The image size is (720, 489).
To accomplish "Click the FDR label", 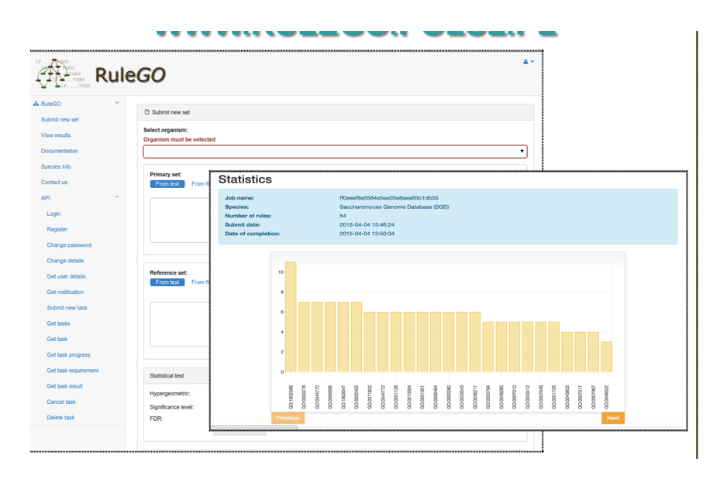I will [156, 419].
